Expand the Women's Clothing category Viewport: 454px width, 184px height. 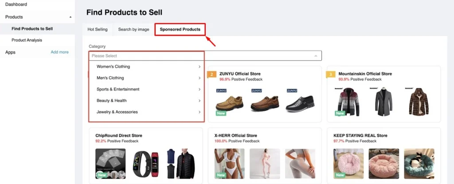tap(146, 67)
